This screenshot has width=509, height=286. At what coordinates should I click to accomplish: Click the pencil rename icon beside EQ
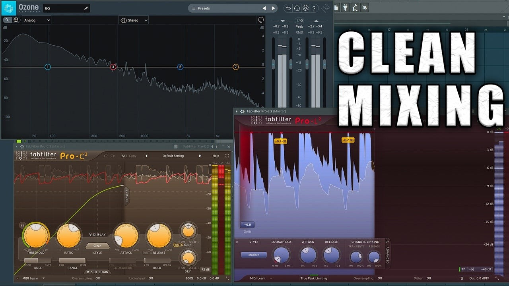point(86,8)
